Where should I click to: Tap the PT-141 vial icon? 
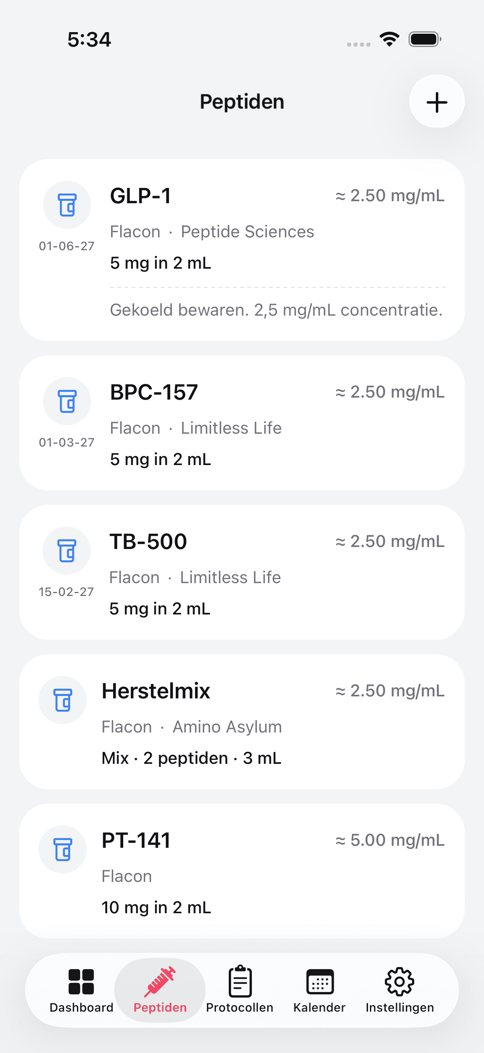click(x=63, y=849)
